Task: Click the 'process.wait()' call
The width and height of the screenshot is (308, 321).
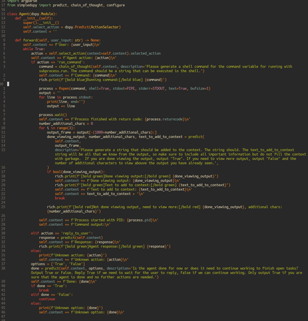Action: coord(53,115)
